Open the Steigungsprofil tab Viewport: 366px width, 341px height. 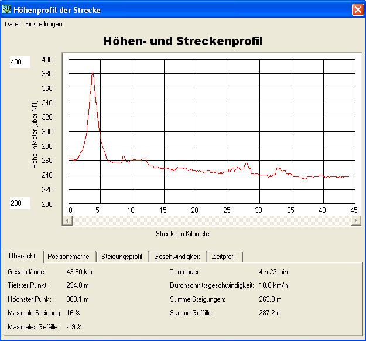(122, 257)
